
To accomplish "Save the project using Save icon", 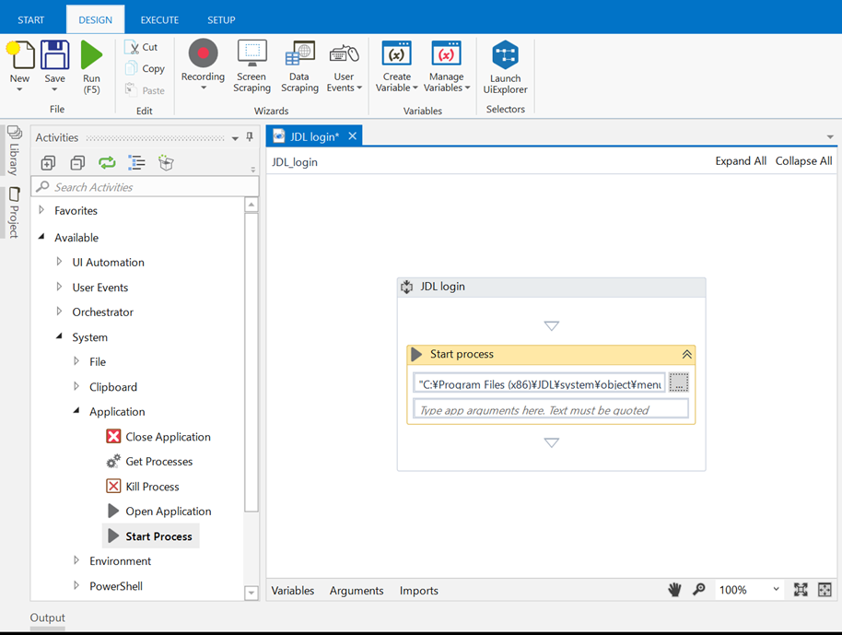I will click(x=54, y=55).
